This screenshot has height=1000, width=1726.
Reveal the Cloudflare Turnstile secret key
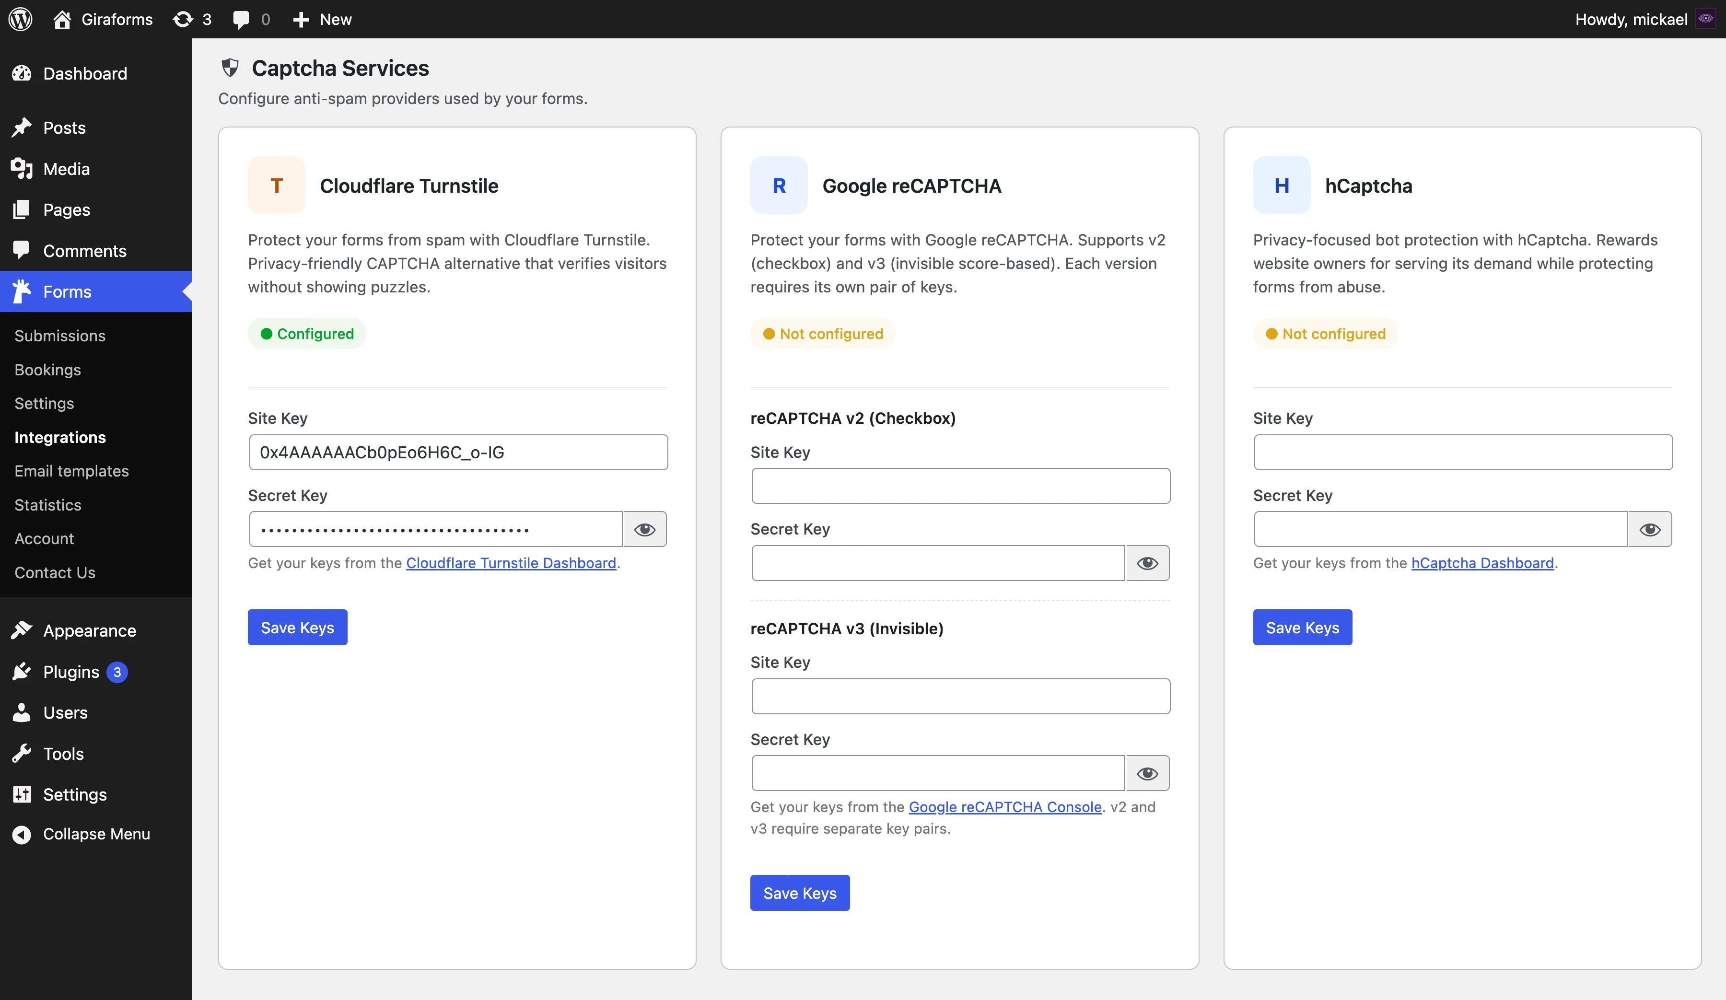[644, 529]
